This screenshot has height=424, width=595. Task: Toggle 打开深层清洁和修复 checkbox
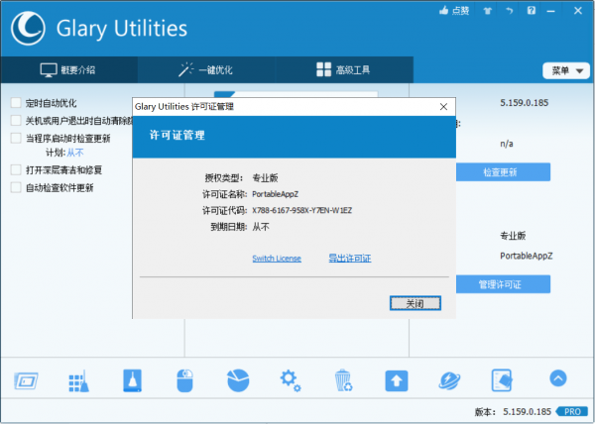pyautogui.click(x=16, y=169)
